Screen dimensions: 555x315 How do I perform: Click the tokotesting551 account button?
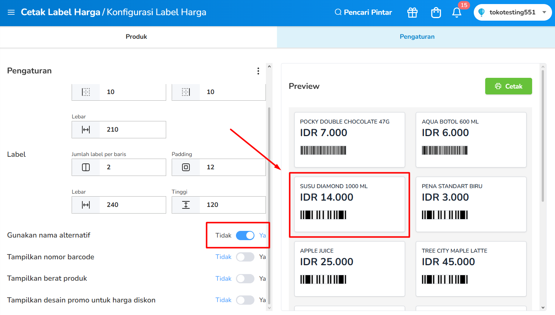(513, 12)
